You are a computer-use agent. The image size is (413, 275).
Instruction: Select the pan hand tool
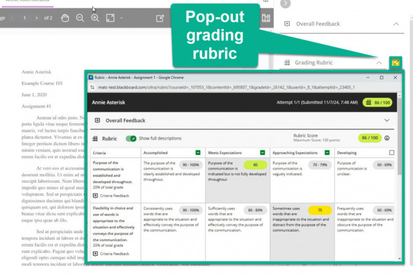[65, 18]
